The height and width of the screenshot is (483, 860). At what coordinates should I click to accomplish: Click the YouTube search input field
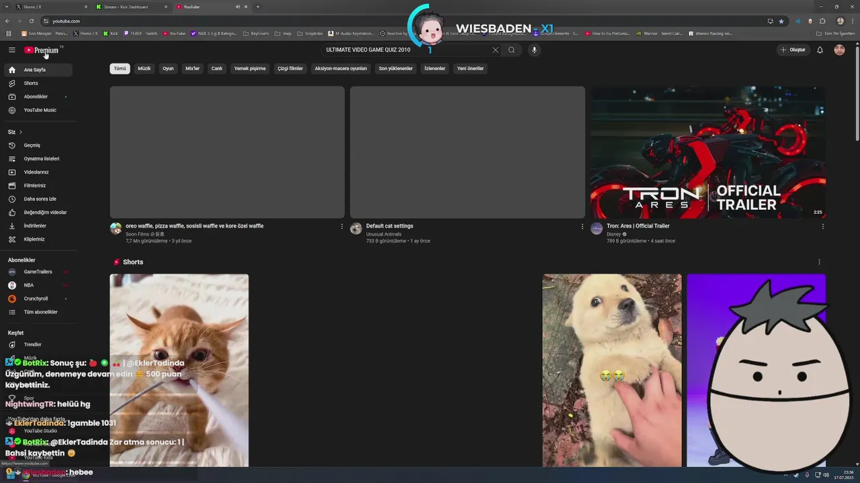click(406, 50)
